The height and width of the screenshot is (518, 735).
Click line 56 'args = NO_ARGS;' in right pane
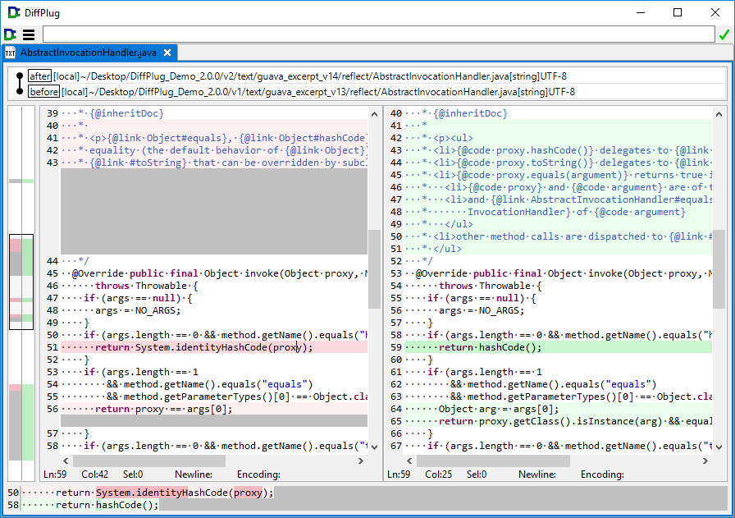(x=481, y=310)
